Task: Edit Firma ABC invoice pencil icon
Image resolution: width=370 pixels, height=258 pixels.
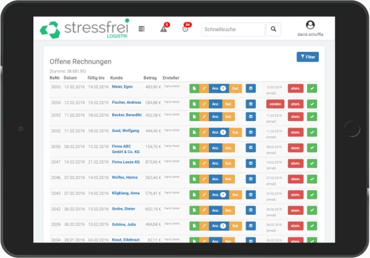Action: [204, 148]
